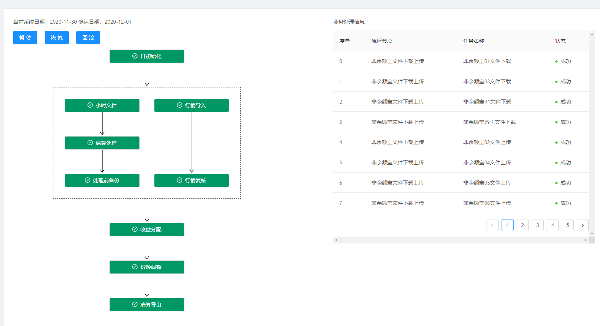The image size is (600, 326).
Task: Select the 行情导入 workflow node
Action: [192, 105]
